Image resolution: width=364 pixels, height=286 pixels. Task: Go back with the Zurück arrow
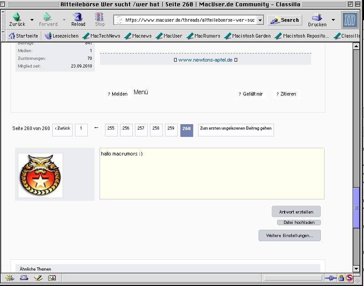(x=17, y=19)
